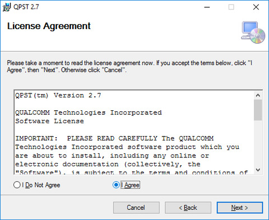The height and width of the screenshot is (220, 269).
Task: Click the License Agreement heading
Action: tap(49, 26)
